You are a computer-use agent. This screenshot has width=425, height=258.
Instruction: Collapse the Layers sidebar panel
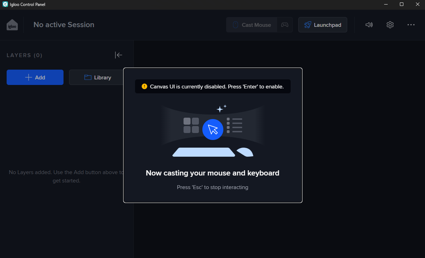[119, 55]
